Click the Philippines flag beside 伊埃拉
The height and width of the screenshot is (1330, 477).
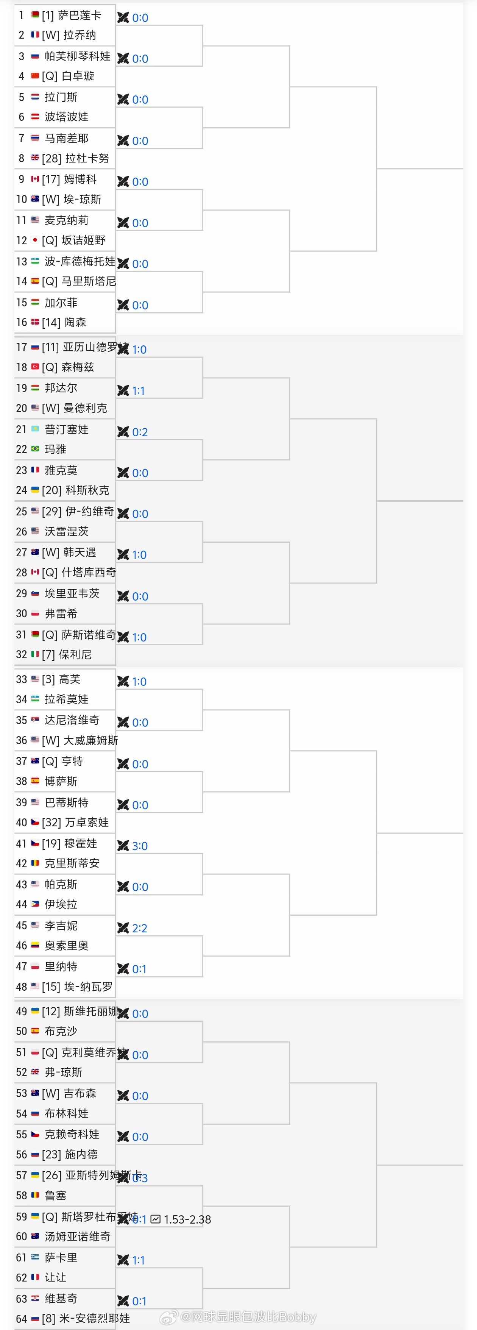[x=35, y=904]
